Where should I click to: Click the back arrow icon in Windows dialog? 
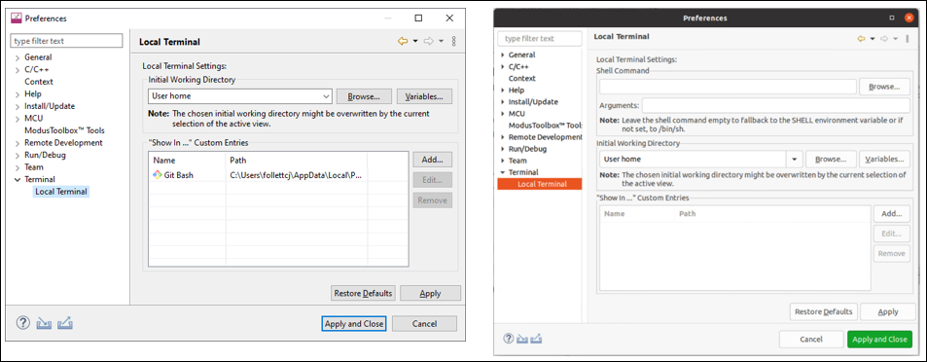(x=404, y=42)
